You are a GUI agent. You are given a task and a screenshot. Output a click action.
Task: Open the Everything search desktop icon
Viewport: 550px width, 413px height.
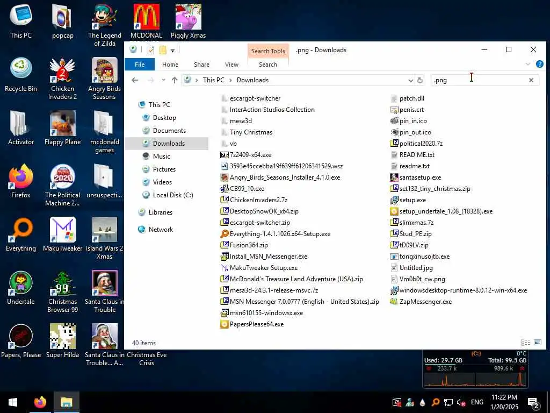pos(21,234)
